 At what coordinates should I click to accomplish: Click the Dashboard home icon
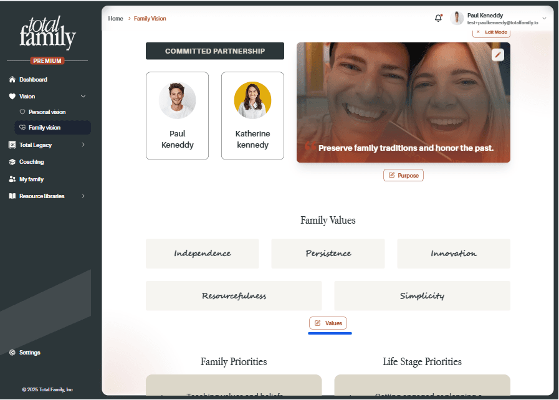pyautogui.click(x=12, y=80)
